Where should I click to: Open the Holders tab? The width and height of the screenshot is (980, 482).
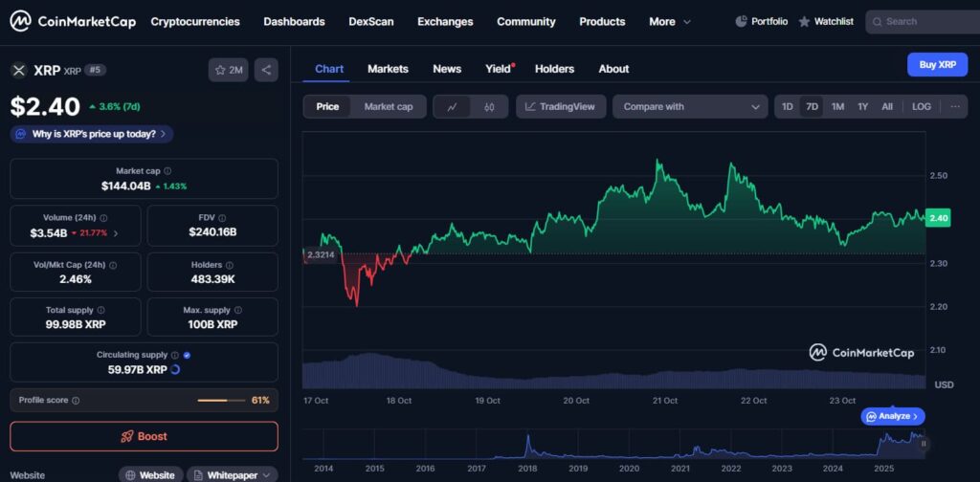click(554, 69)
